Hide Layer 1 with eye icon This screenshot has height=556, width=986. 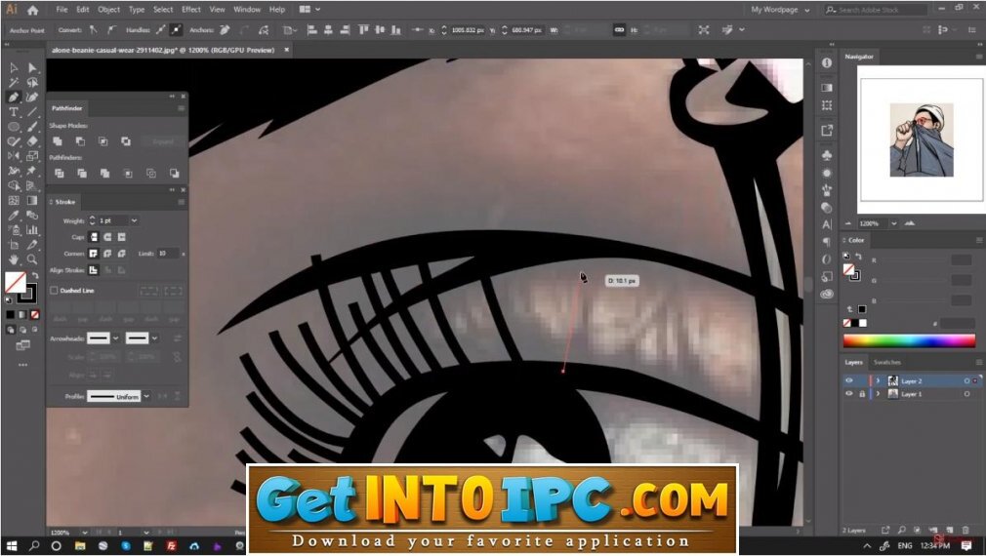click(x=849, y=394)
